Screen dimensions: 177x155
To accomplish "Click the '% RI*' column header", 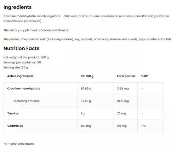I will tap(145, 76).
